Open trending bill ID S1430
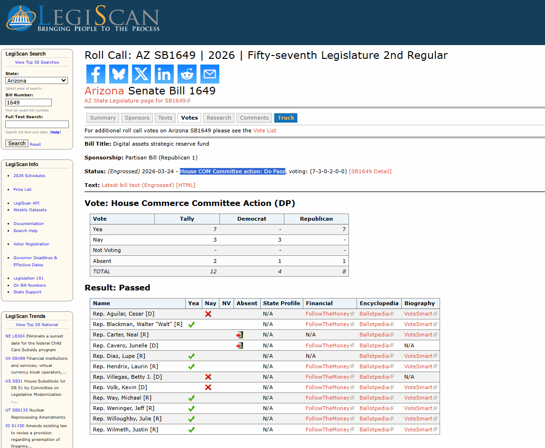The height and width of the screenshot is (448, 545). point(15,426)
